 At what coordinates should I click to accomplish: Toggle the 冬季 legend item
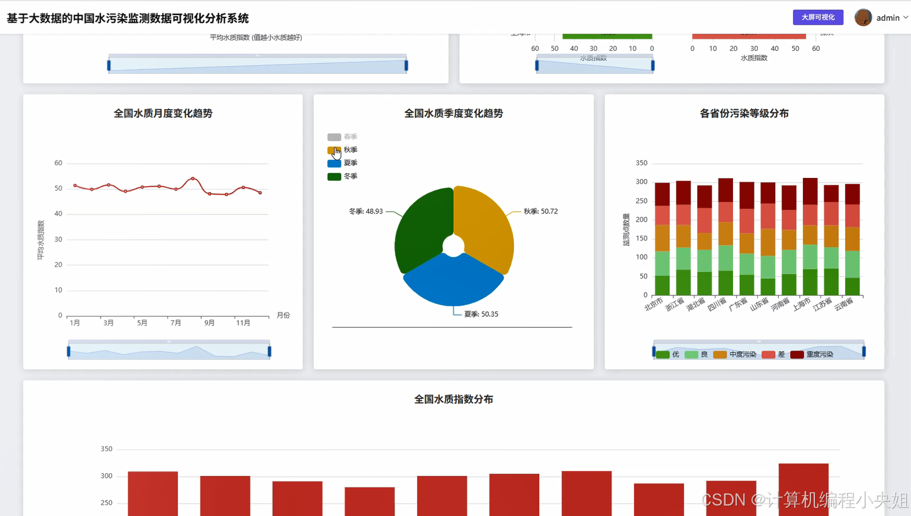click(342, 176)
